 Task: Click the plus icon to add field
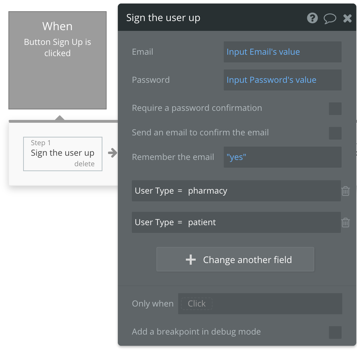pos(191,260)
